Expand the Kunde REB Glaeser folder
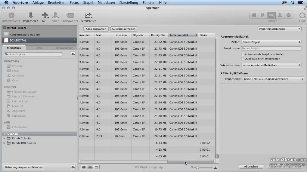Screen dimensions: 307x172 point(4,143)
